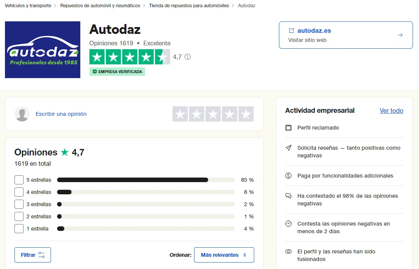Viewport: 419px width, 269px height.
Task: Tick the 2 estrellas checkbox
Action: tap(19, 216)
